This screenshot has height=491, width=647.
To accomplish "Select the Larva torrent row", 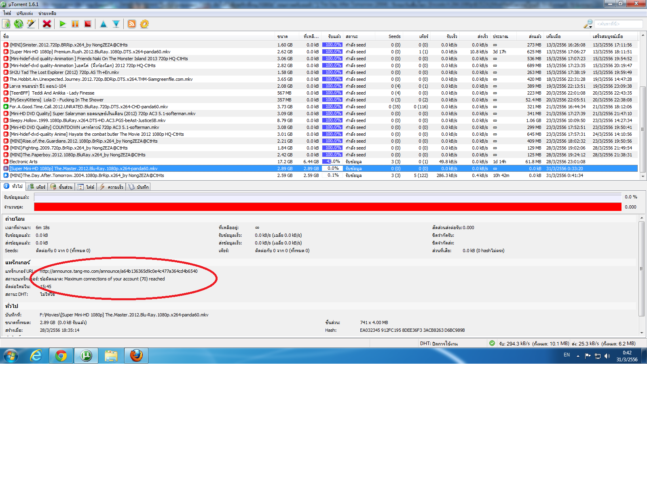I will click(x=319, y=86).
